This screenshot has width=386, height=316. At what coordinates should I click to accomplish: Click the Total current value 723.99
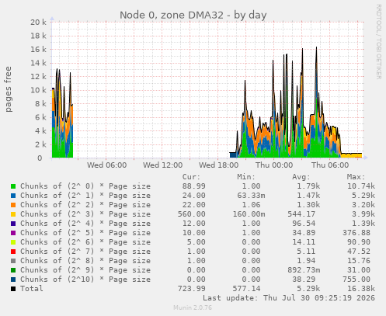[191, 289]
